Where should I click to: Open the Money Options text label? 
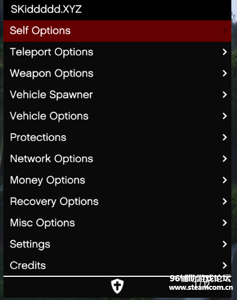(48, 180)
